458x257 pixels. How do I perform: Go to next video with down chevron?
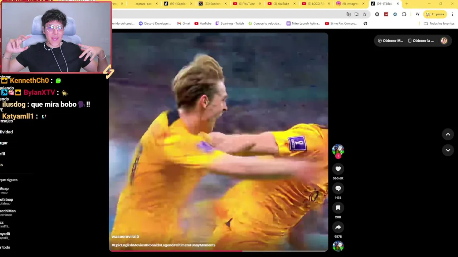pos(448,150)
